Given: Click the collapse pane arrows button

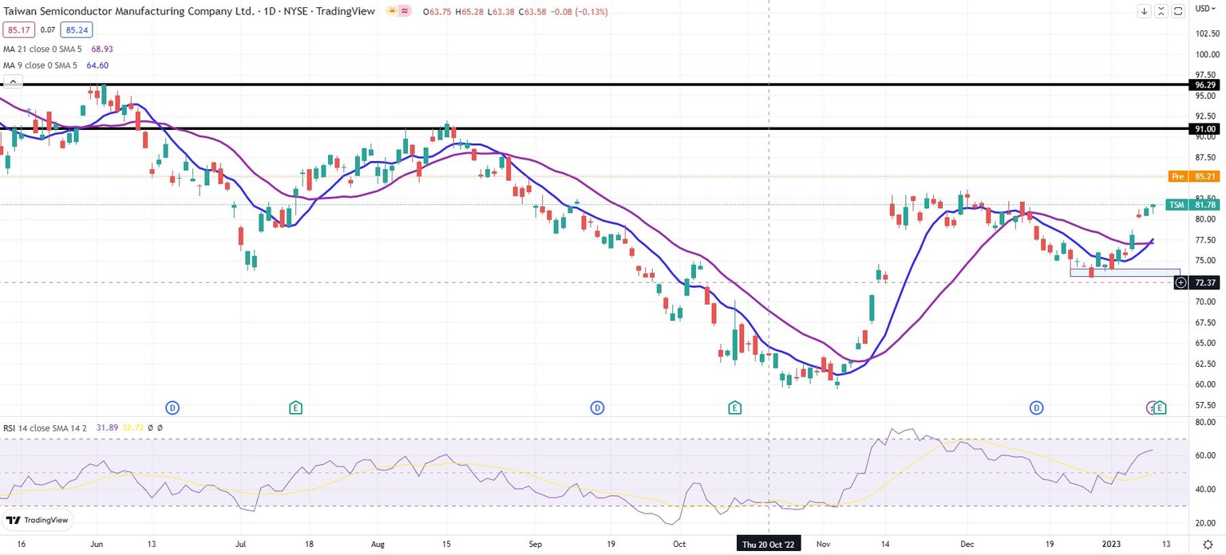Looking at the screenshot, I should click(x=1161, y=11).
